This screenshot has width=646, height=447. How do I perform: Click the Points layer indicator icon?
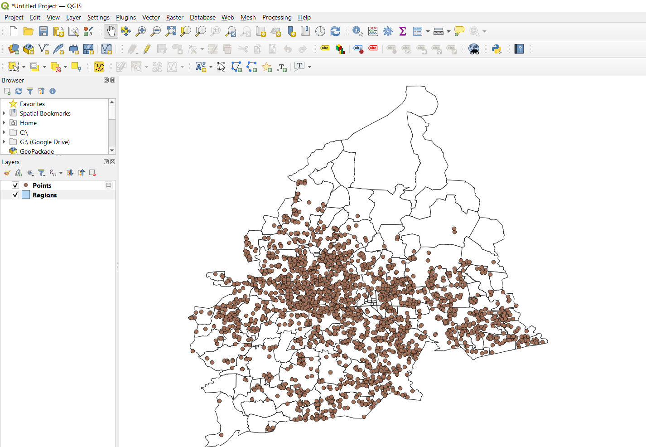point(108,185)
